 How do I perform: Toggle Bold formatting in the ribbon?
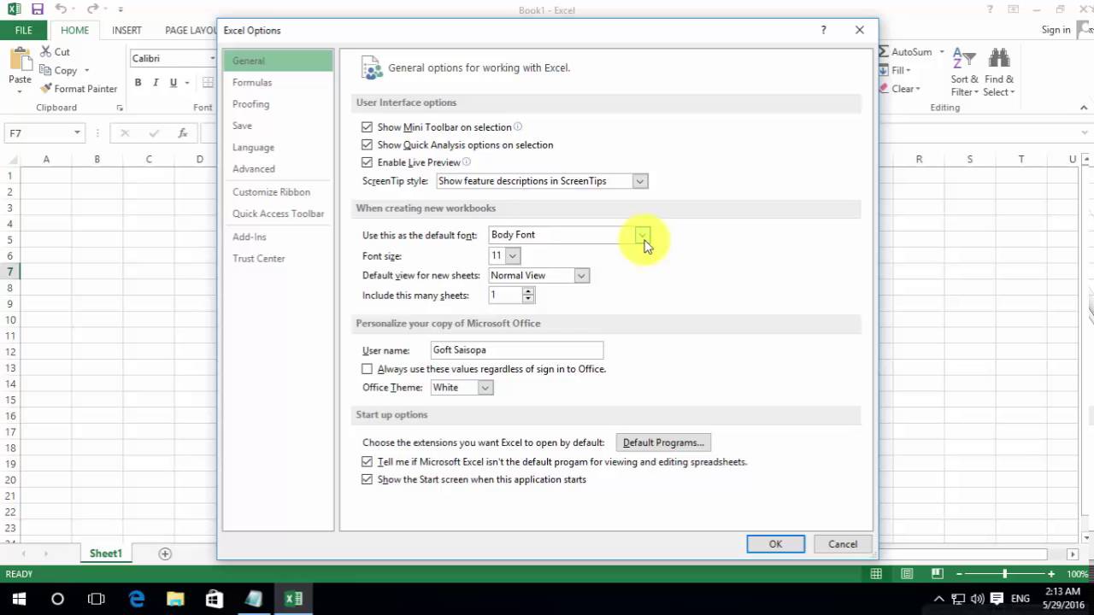138,83
